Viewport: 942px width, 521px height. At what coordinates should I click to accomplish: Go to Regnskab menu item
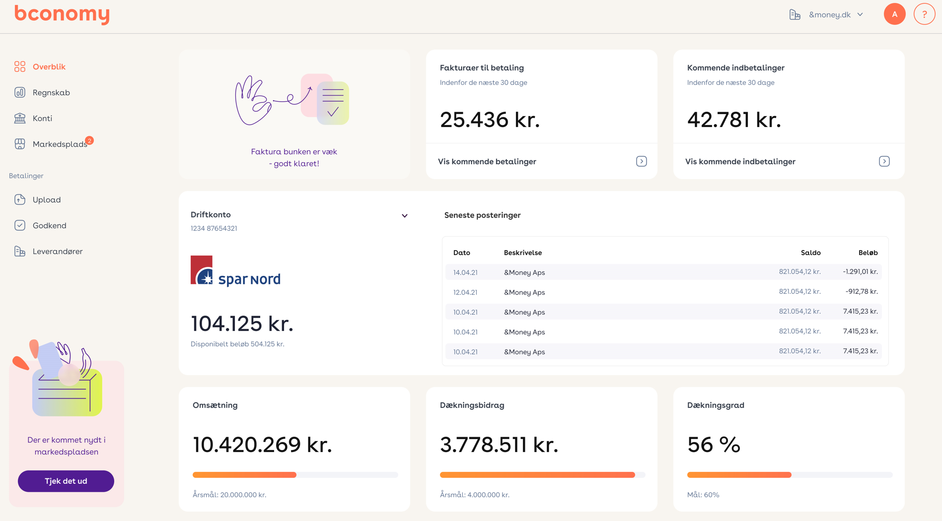tap(51, 92)
